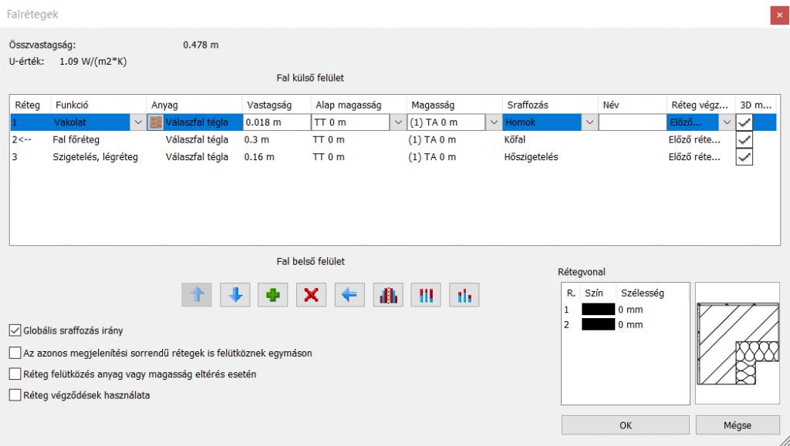Delete layer using red X icon

click(x=312, y=295)
